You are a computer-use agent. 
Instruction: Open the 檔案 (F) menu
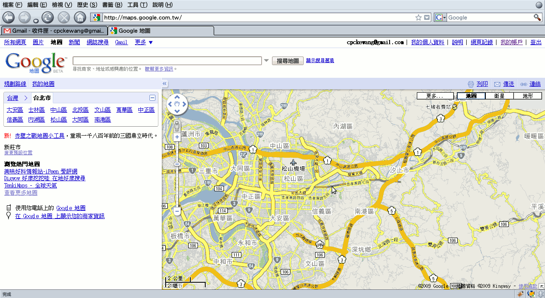click(x=13, y=5)
